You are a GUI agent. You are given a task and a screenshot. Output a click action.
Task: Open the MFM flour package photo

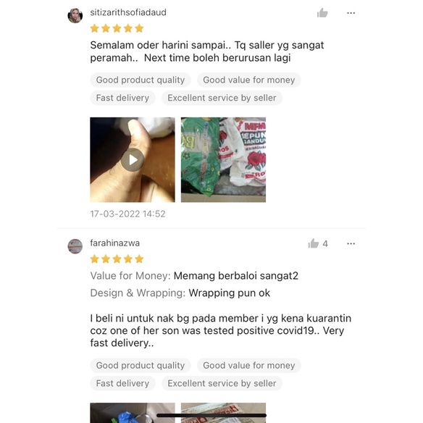click(223, 159)
